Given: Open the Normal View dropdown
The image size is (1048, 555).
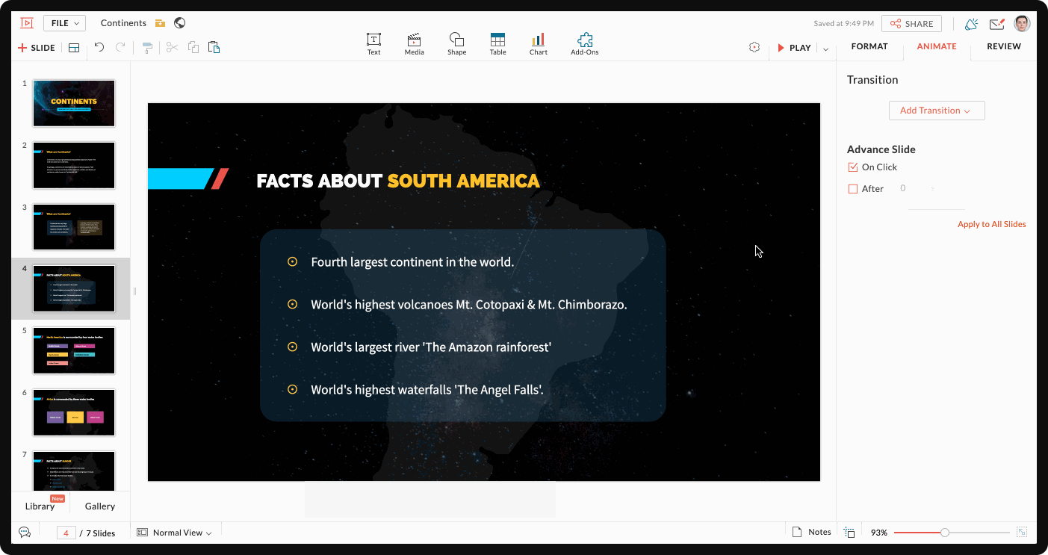Looking at the screenshot, I should pyautogui.click(x=175, y=533).
